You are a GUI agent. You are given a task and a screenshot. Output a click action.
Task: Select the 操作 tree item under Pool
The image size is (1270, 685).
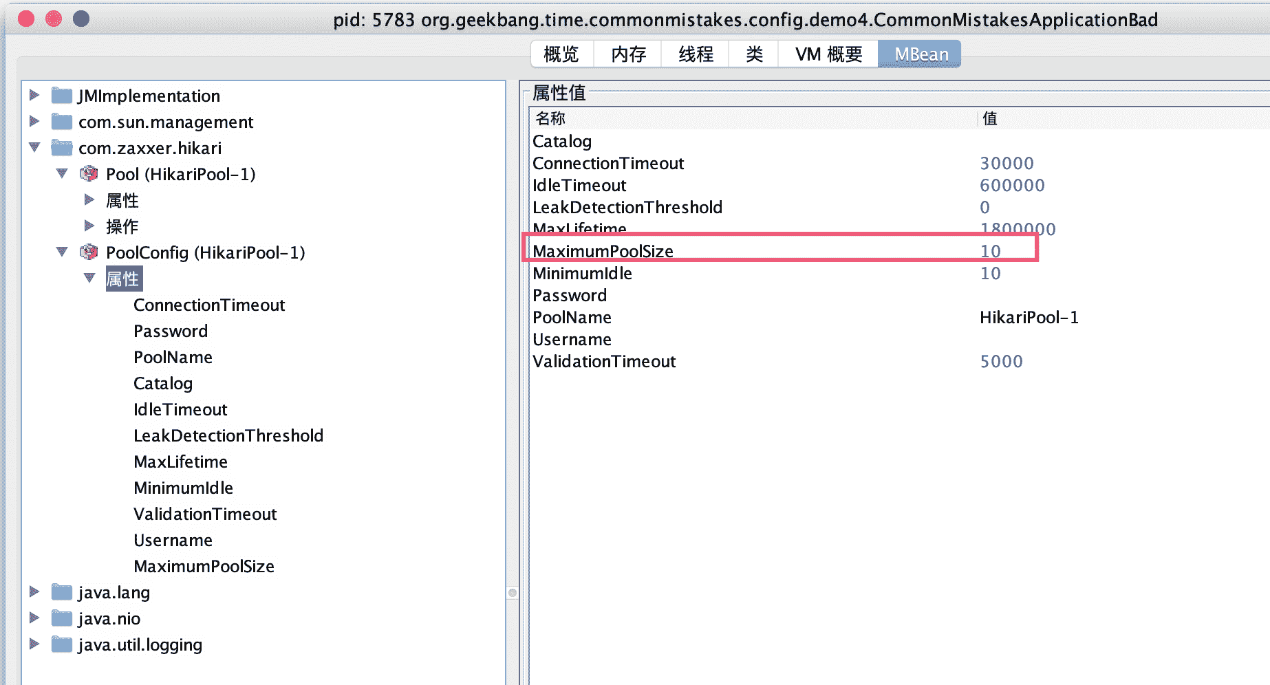122,226
